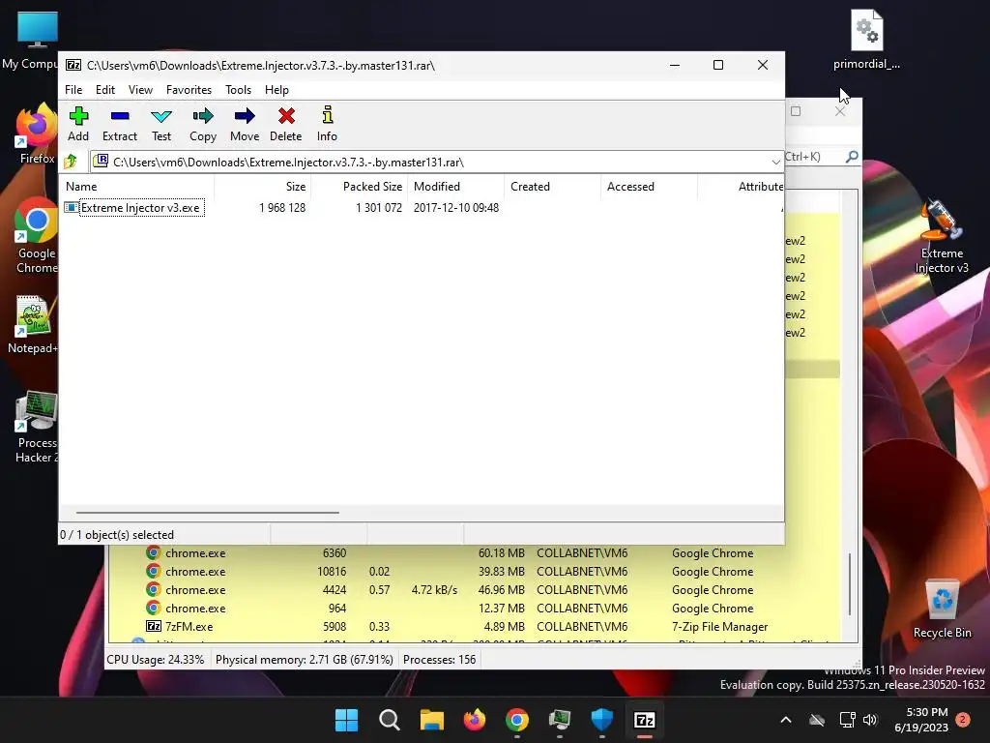Open the Favorites menu

coord(189,90)
